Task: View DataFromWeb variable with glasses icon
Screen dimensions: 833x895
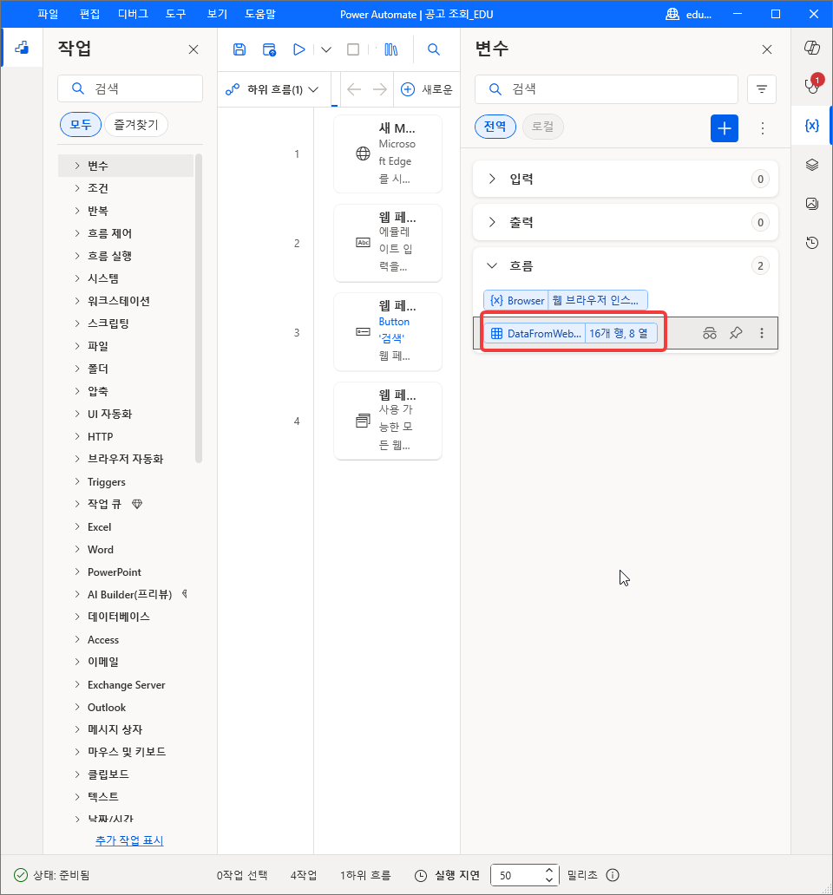Action: tap(710, 333)
